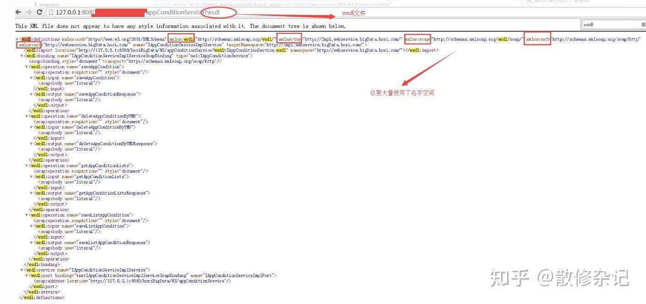646x304 pixels.
Task: Click the browser forward arrow
Action: click(x=29, y=12)
